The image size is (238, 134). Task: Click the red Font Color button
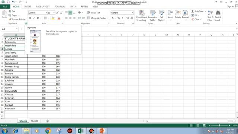(x=59, y=18)
